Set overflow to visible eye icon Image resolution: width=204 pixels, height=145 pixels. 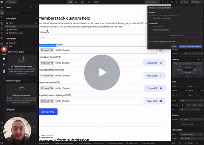[183, 105]
